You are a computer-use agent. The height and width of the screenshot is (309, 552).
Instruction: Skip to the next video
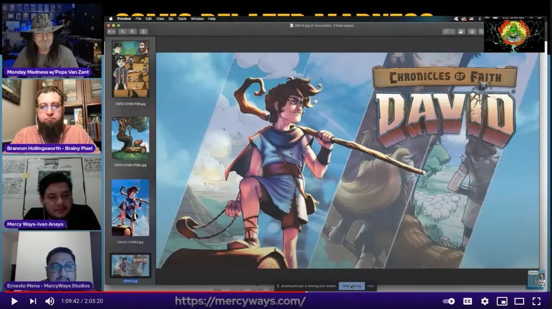click(x=33, y=301)
